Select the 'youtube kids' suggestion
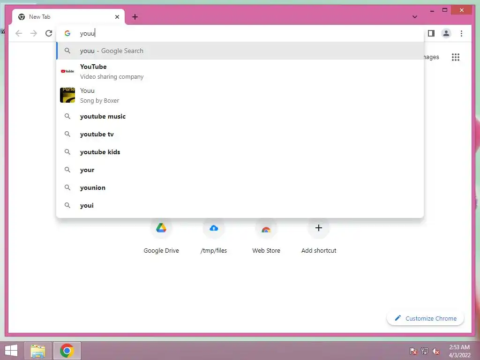This screenshot has height=360, width=480. pos(240,152)
